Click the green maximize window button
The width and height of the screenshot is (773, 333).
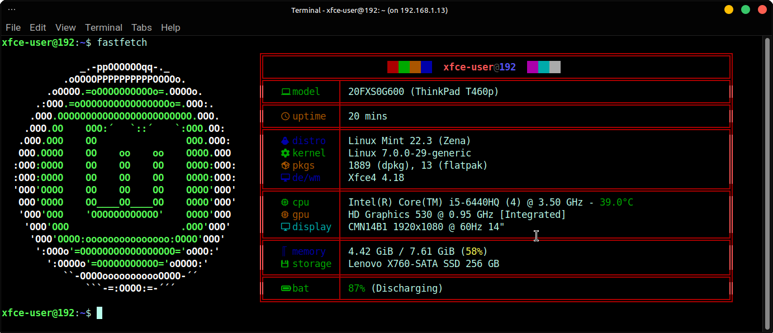pyautogui.click(x=746, y=9)
